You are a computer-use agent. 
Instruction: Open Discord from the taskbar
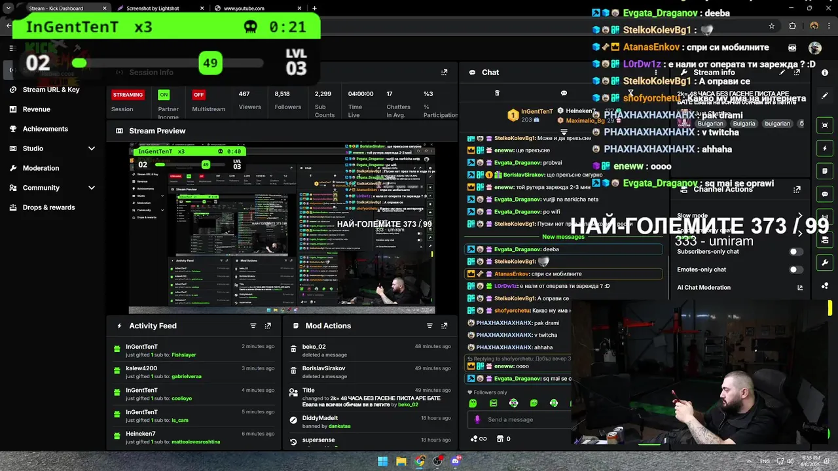click(x=456, y=461)
